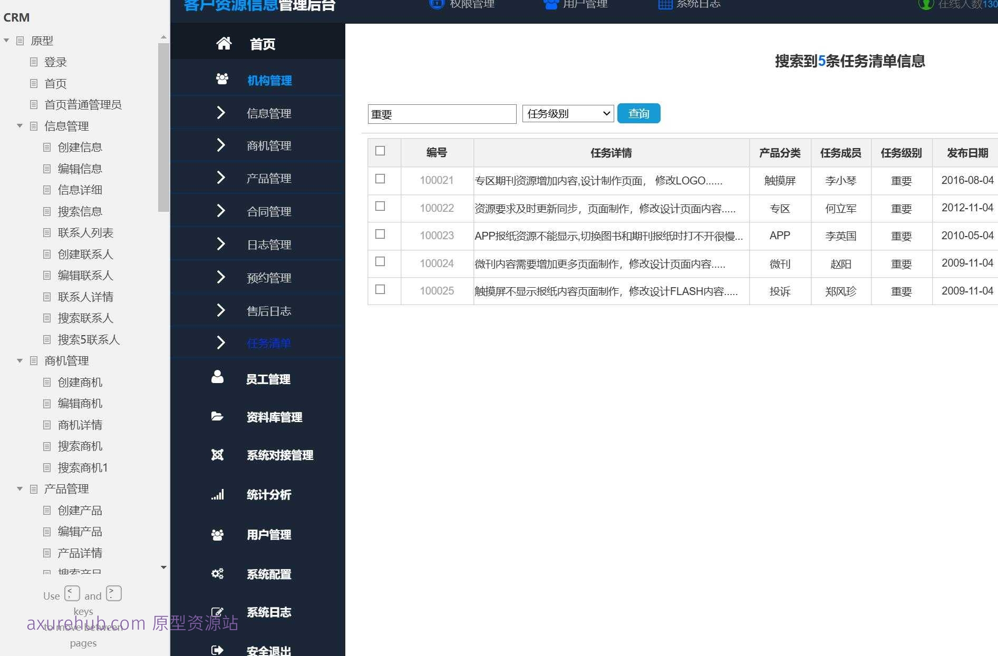This screenshot has height=656, width=998.
Task: Select the header checkbox to choose all tasks
Action: 380,151
